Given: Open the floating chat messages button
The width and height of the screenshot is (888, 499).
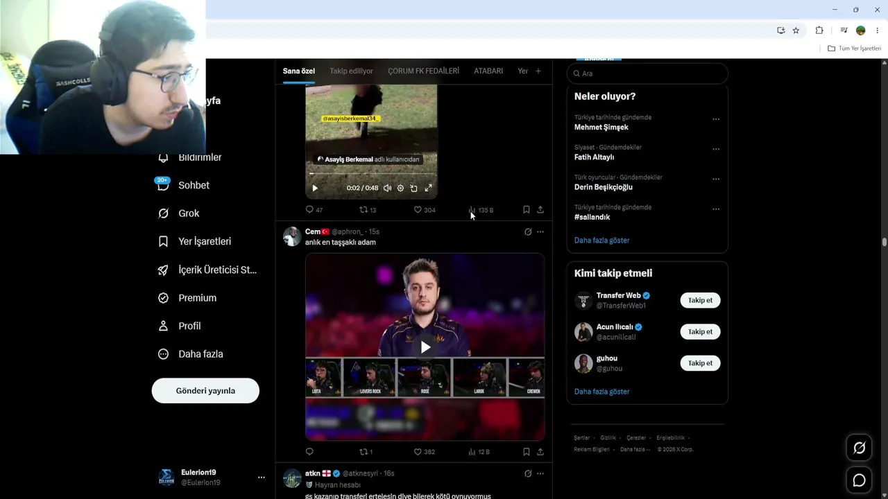Looking at the screenshot, I should click(859, 480).
